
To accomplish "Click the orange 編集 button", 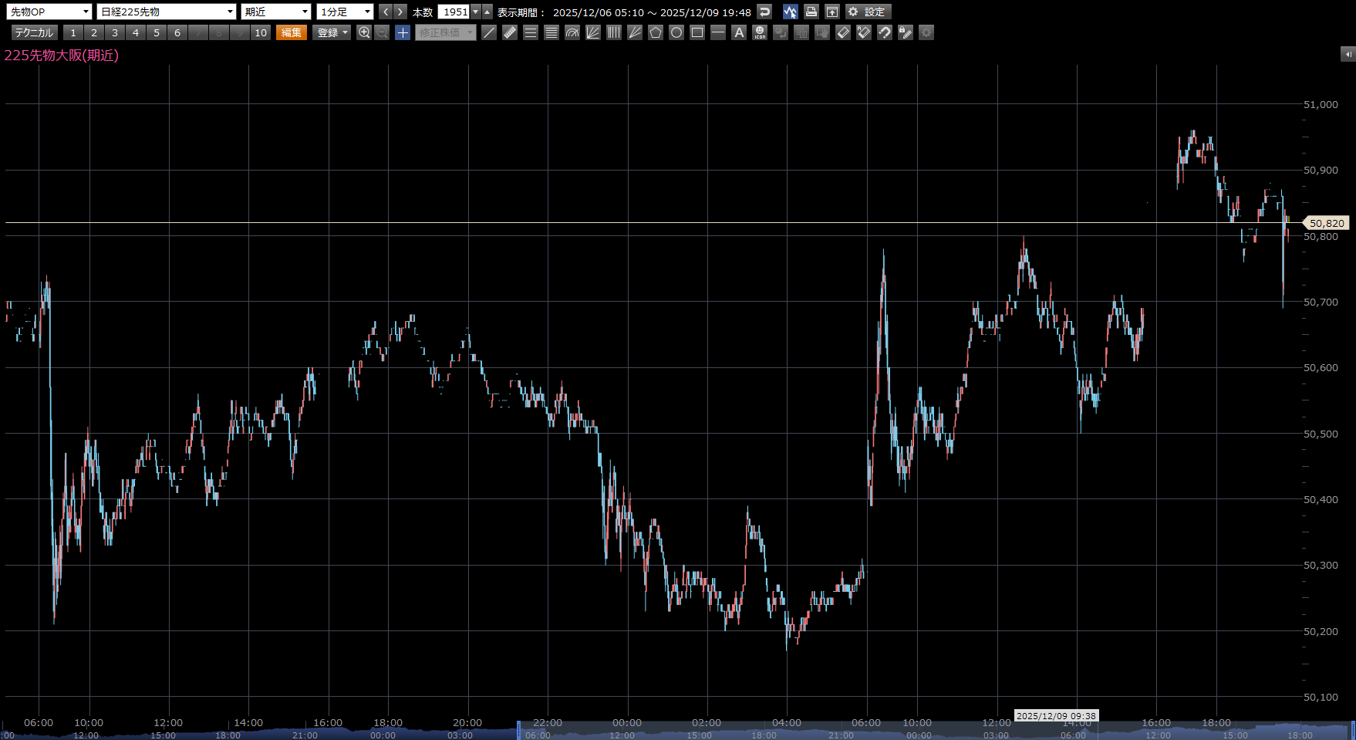I will [292, 32].
